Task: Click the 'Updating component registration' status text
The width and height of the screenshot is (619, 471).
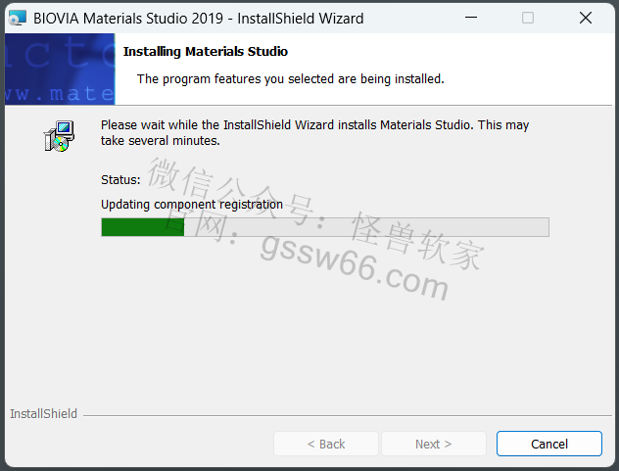Action: (192, 205)
